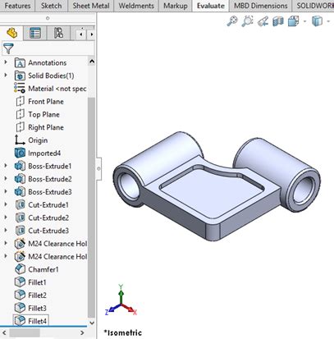
Task: Click the Boss-Extrude1 feature icon
Action: 20,166
